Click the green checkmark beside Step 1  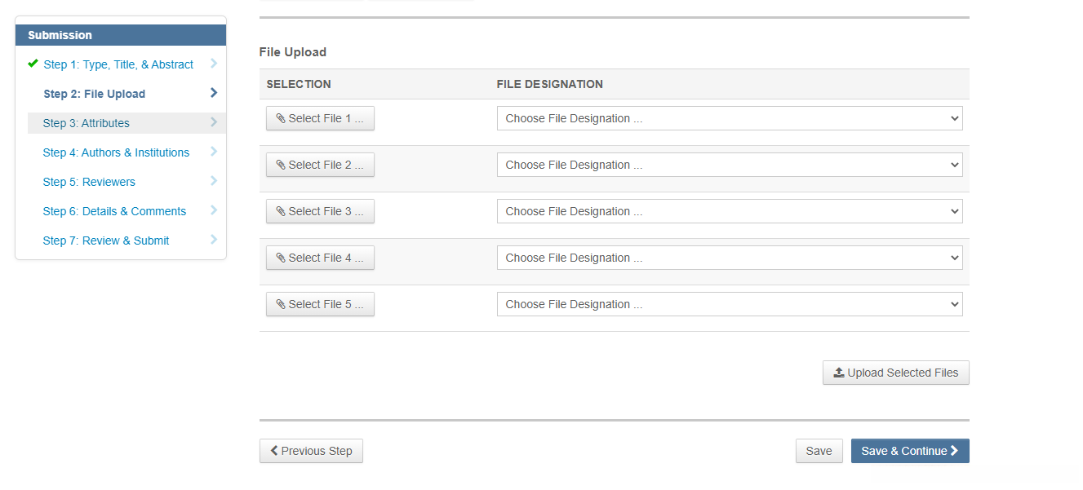pyautogui.click(x=33, y=64)
